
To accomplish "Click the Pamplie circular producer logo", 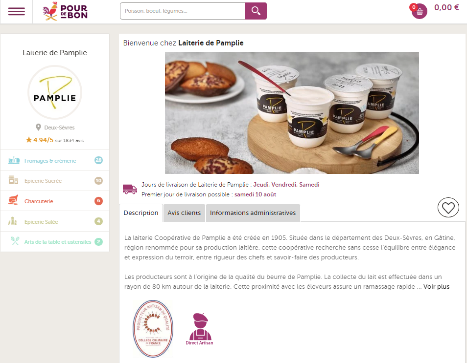I will click(55, 92).
